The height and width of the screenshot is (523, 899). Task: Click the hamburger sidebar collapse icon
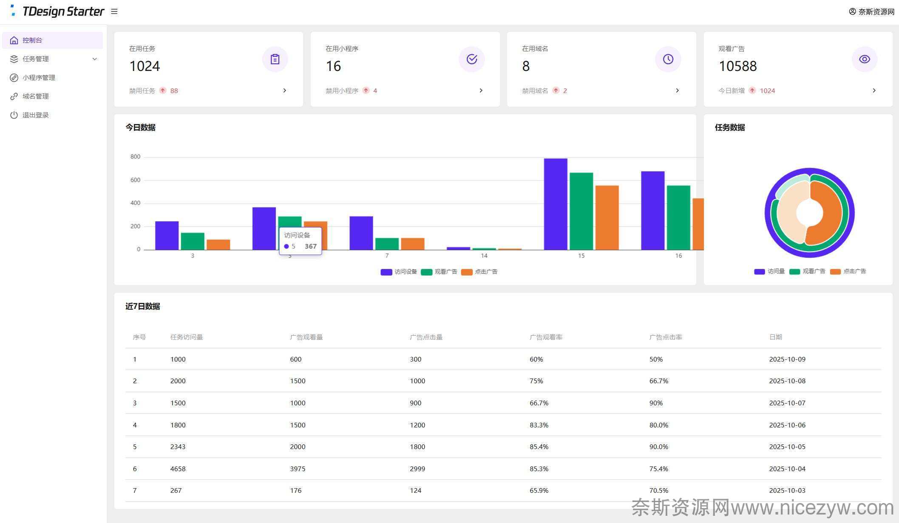pyautogui.click(x=114, y=11)
